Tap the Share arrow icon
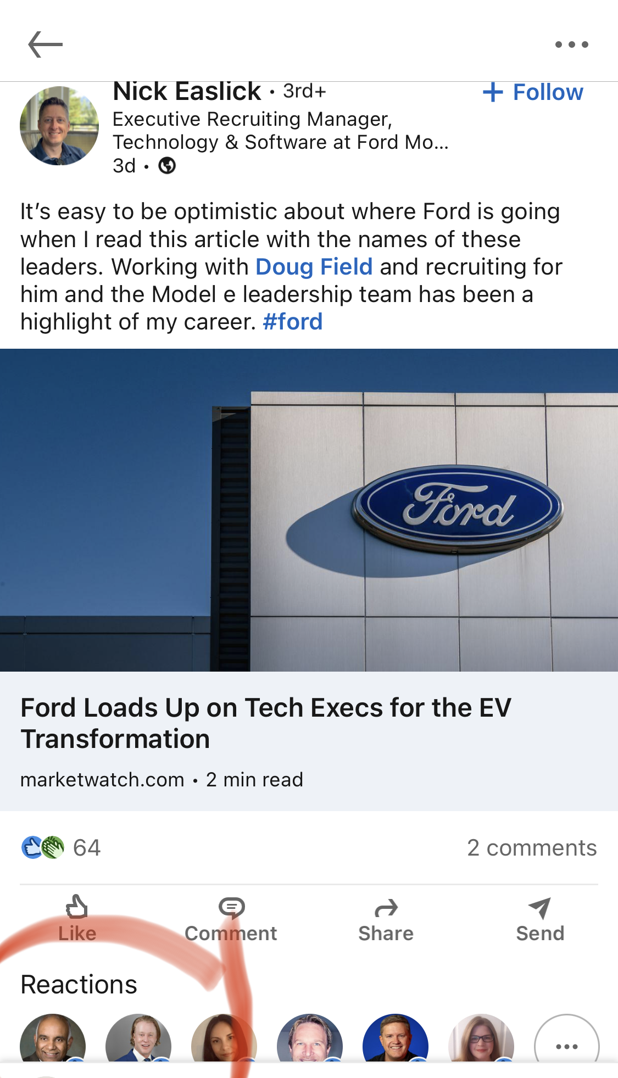 (386, 908)
